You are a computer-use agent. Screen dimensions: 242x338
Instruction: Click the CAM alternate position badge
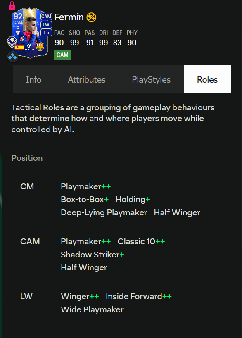click(x=46, y=17)
